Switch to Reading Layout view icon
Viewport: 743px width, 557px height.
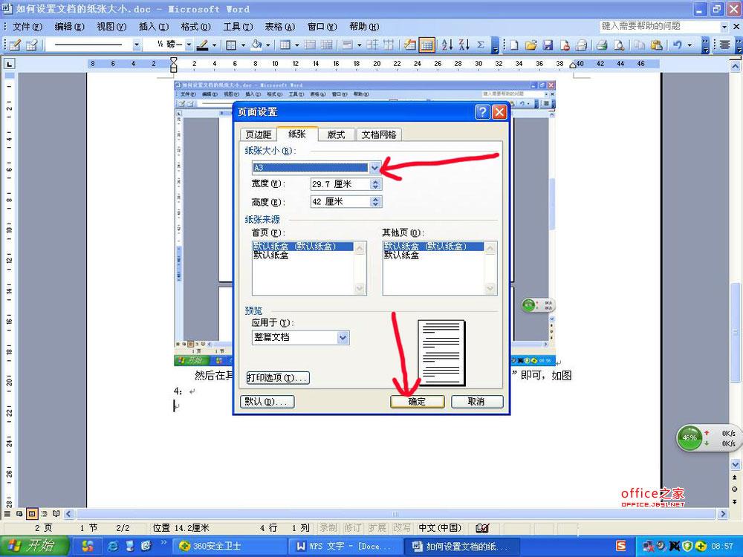[56, 514]
